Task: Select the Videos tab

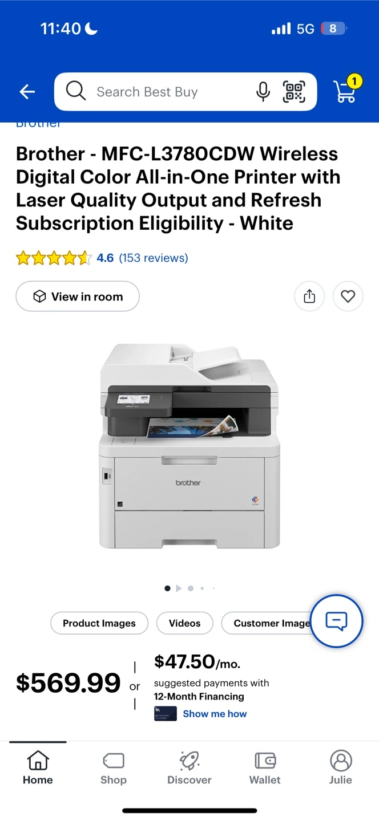Action: point(185,623)
